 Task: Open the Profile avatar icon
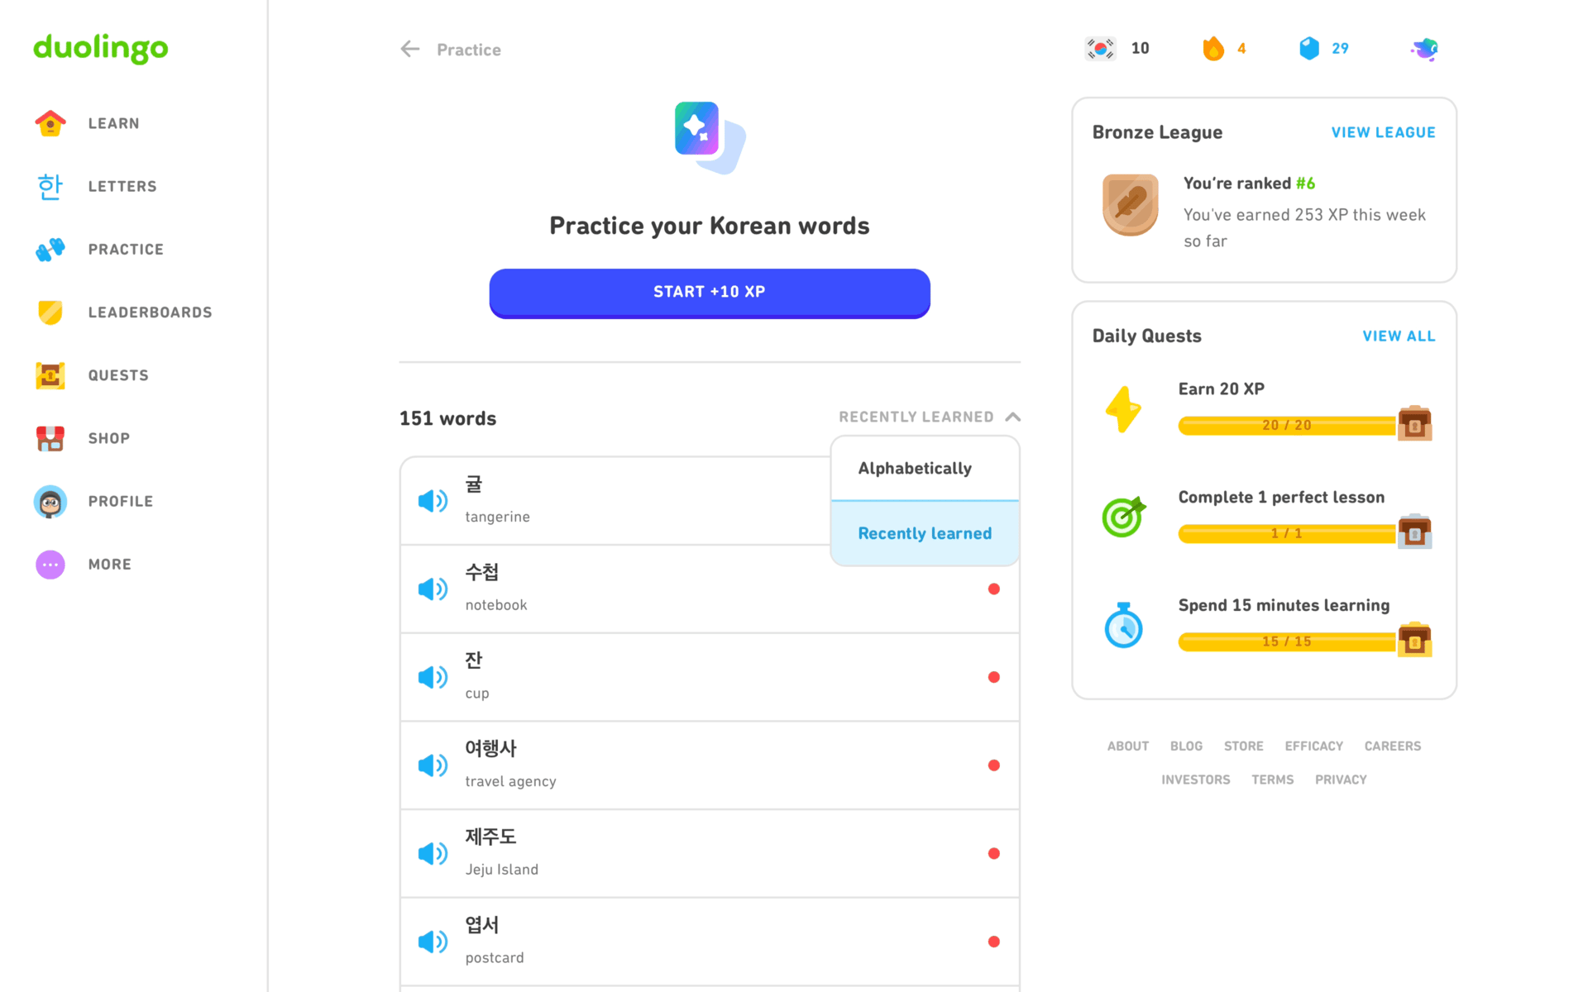pyautogui.click(x=50, y=501)
